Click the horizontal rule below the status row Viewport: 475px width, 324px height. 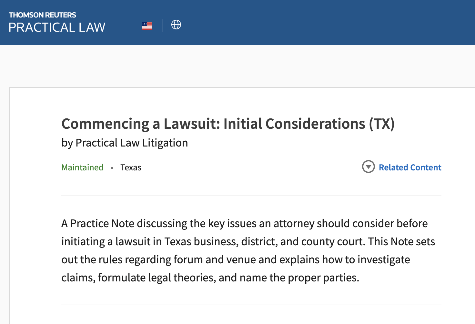point(251,196)
